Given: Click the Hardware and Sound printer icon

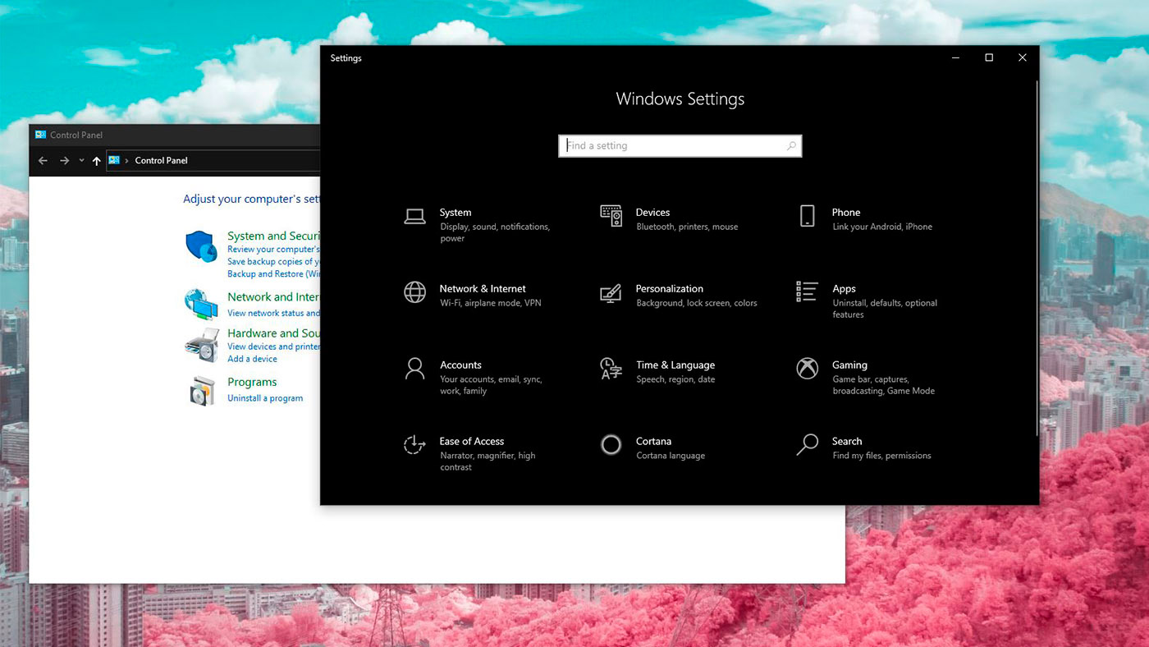Looking at the screenshot, I should pos(202,345).
